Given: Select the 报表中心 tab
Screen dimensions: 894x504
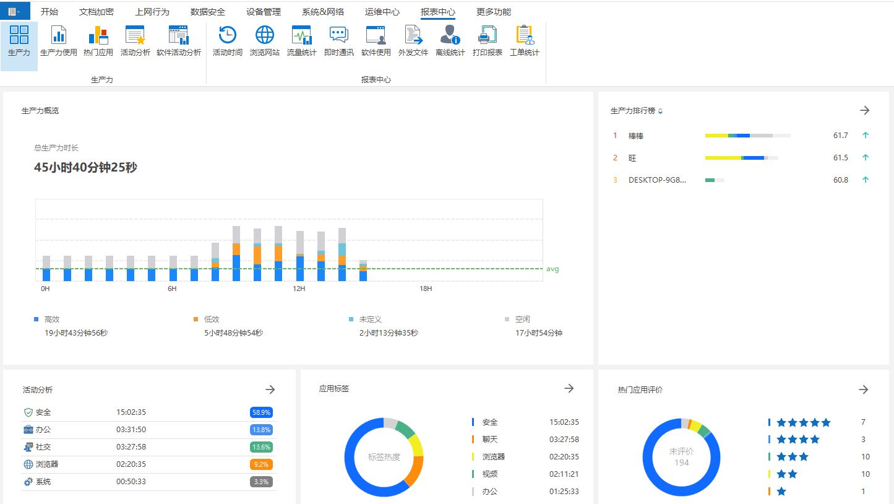Looking at the screenshot, I should coord(438,12).
